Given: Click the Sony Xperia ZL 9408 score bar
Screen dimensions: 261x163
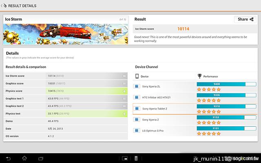Looking at the screenshot, I should tap(221, 84).
